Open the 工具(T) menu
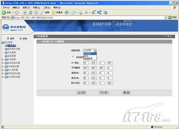This screenshot has width=179, height=129. [47, 8]
